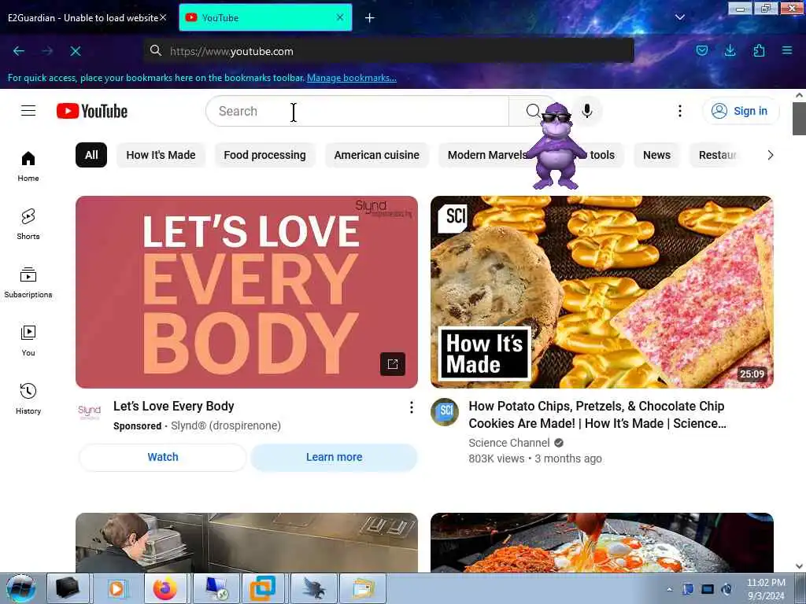The width and height of the screenshot is (806, 604).
Task: Click the taskbar clock showing 11:02 PM
Action: click(766, 589)
